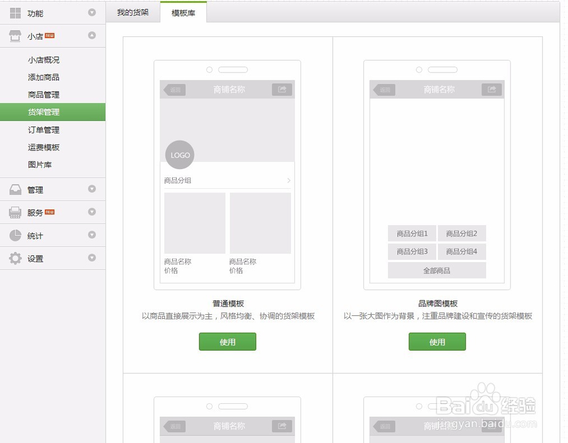Click the 功能 grid icon in sidebar

point(15,12)
